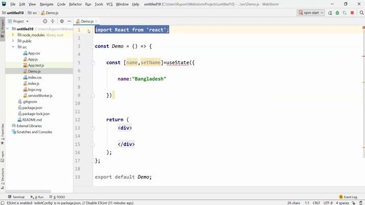Collapse the untitled10 project root
Viewport: 365px width, 205px height.
[x=7, y=29]
